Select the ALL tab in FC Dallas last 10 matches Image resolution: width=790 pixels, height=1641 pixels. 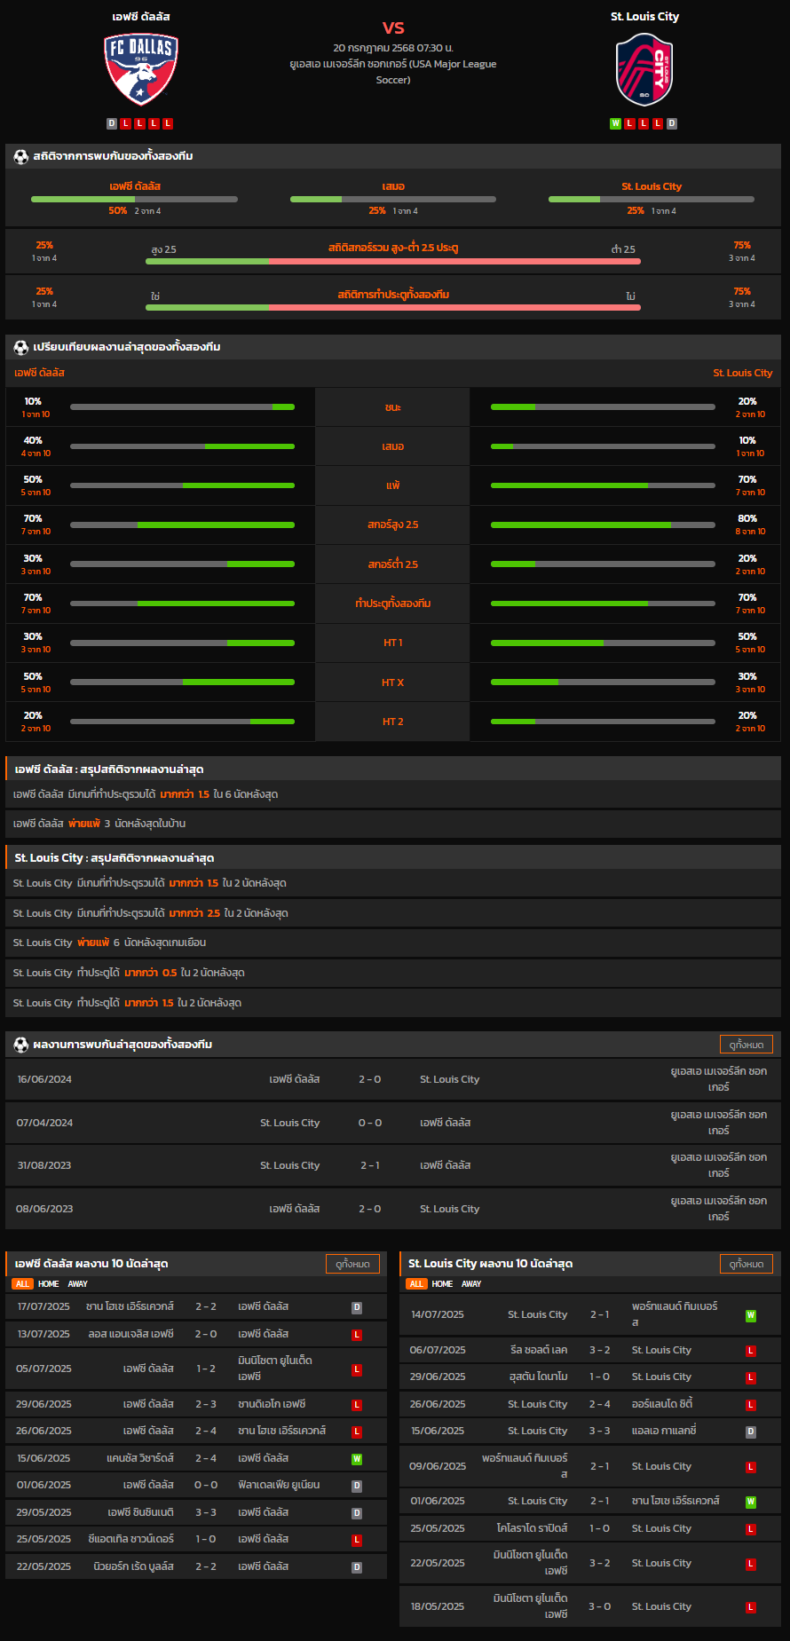[x=22, y=1284]
